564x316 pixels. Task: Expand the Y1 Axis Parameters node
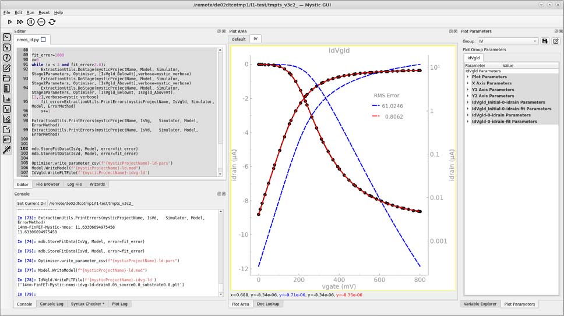point(468,90)
